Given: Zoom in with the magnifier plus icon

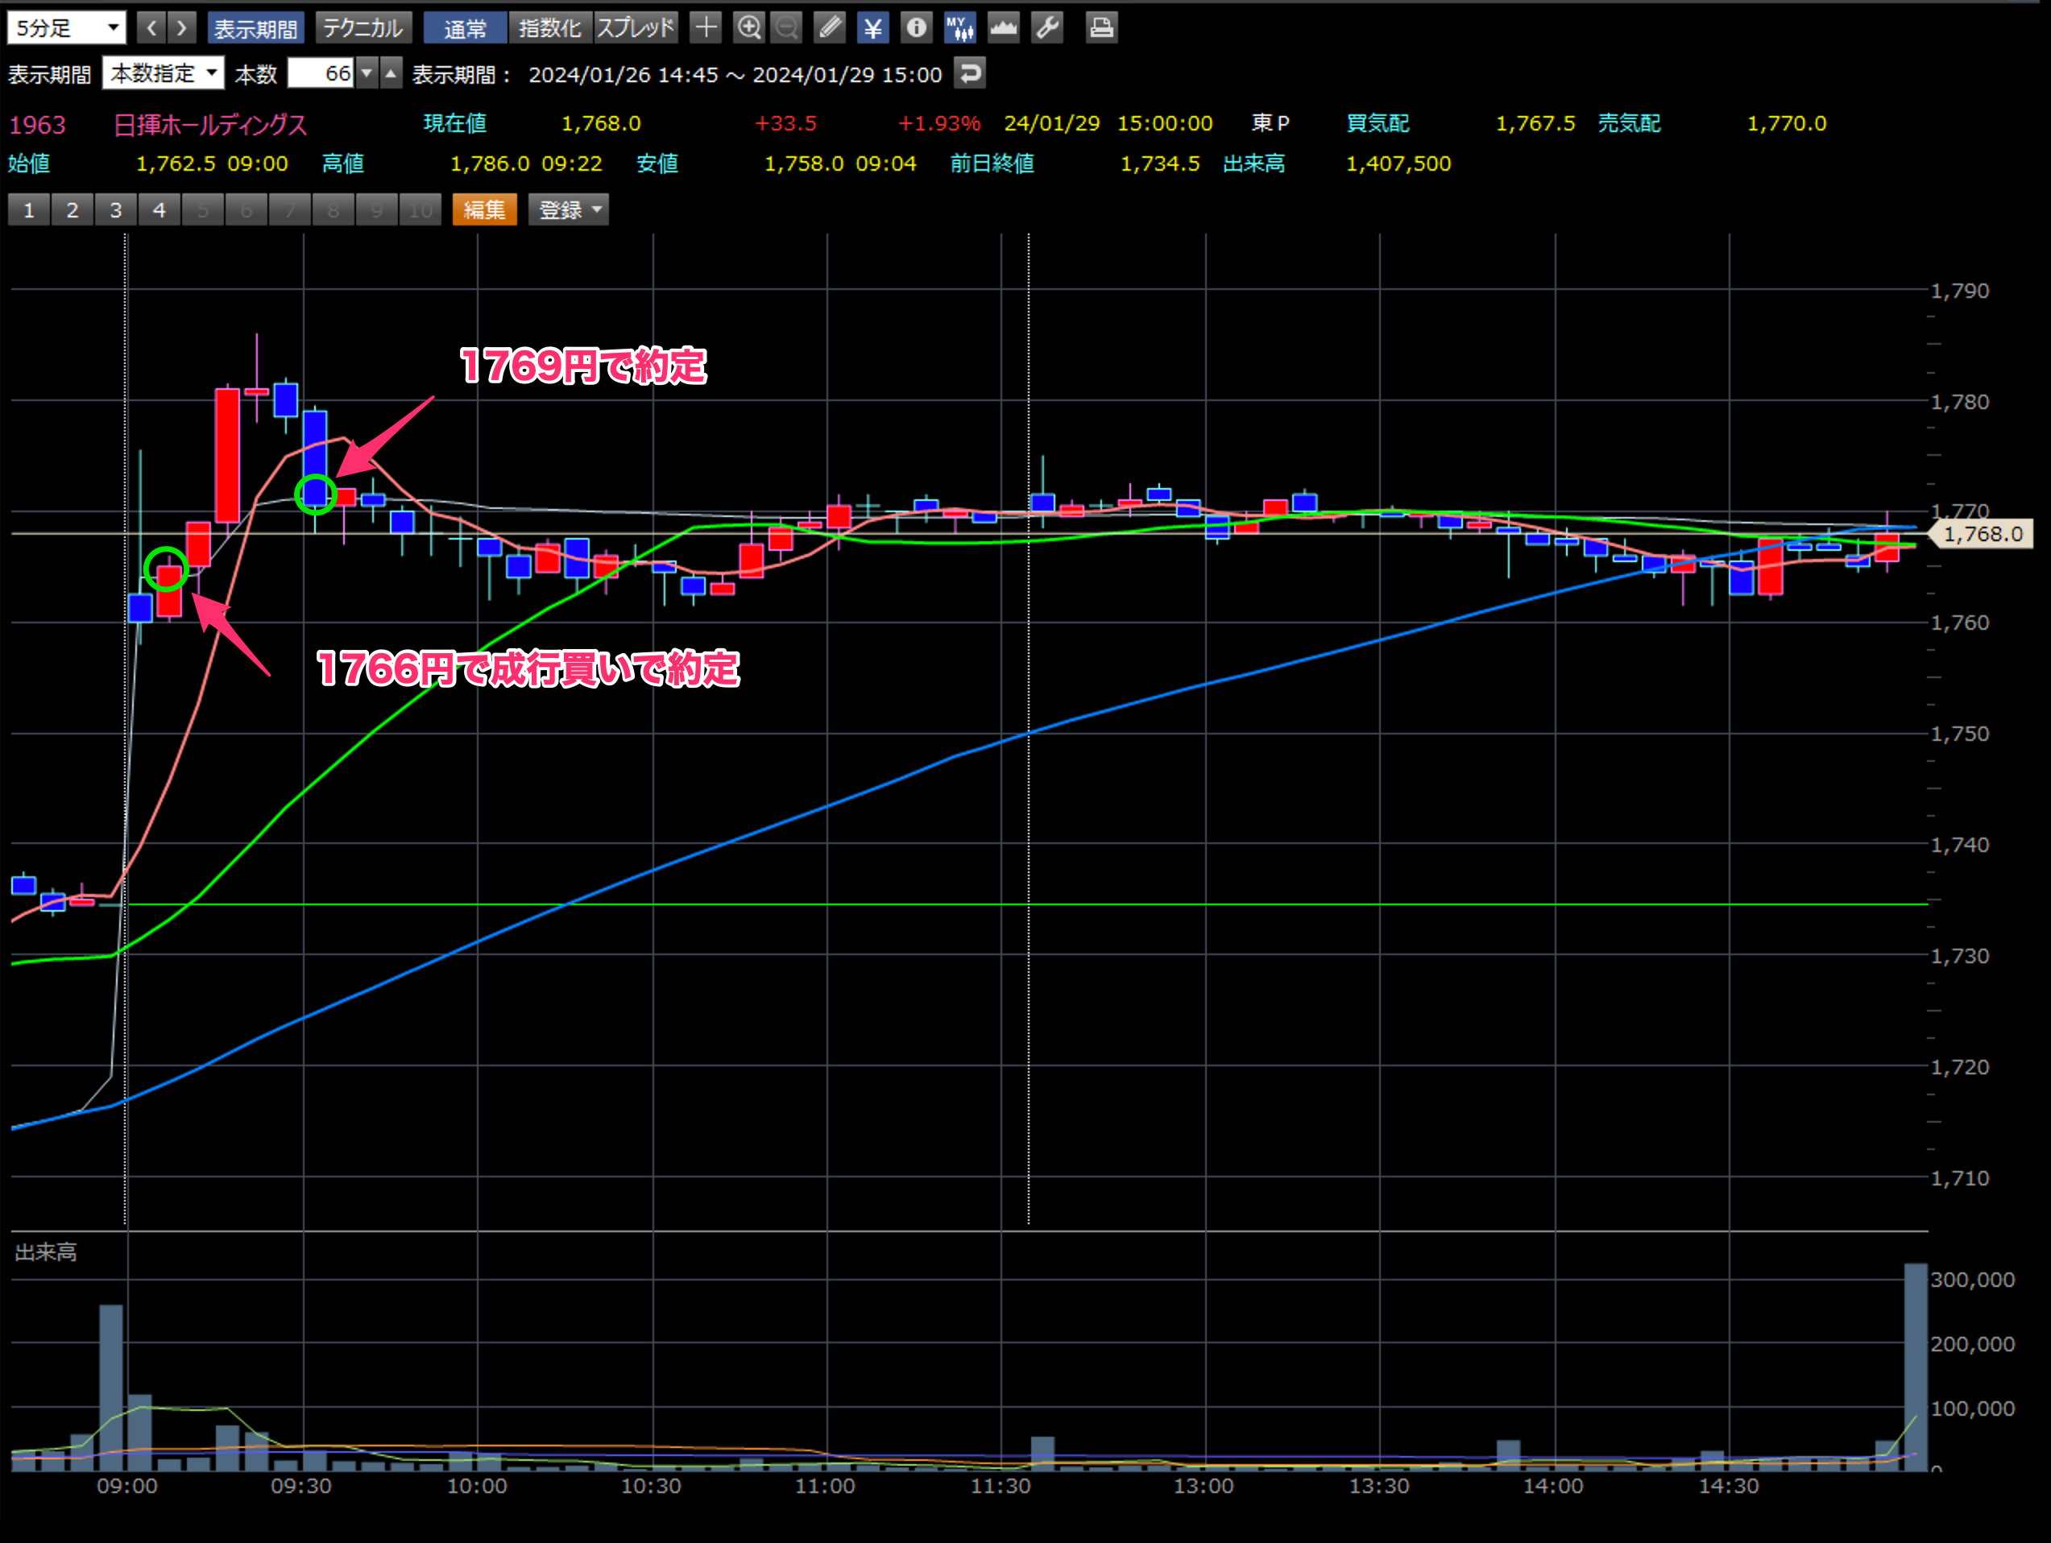Looking at the screenshot, I should coord(748,28).
